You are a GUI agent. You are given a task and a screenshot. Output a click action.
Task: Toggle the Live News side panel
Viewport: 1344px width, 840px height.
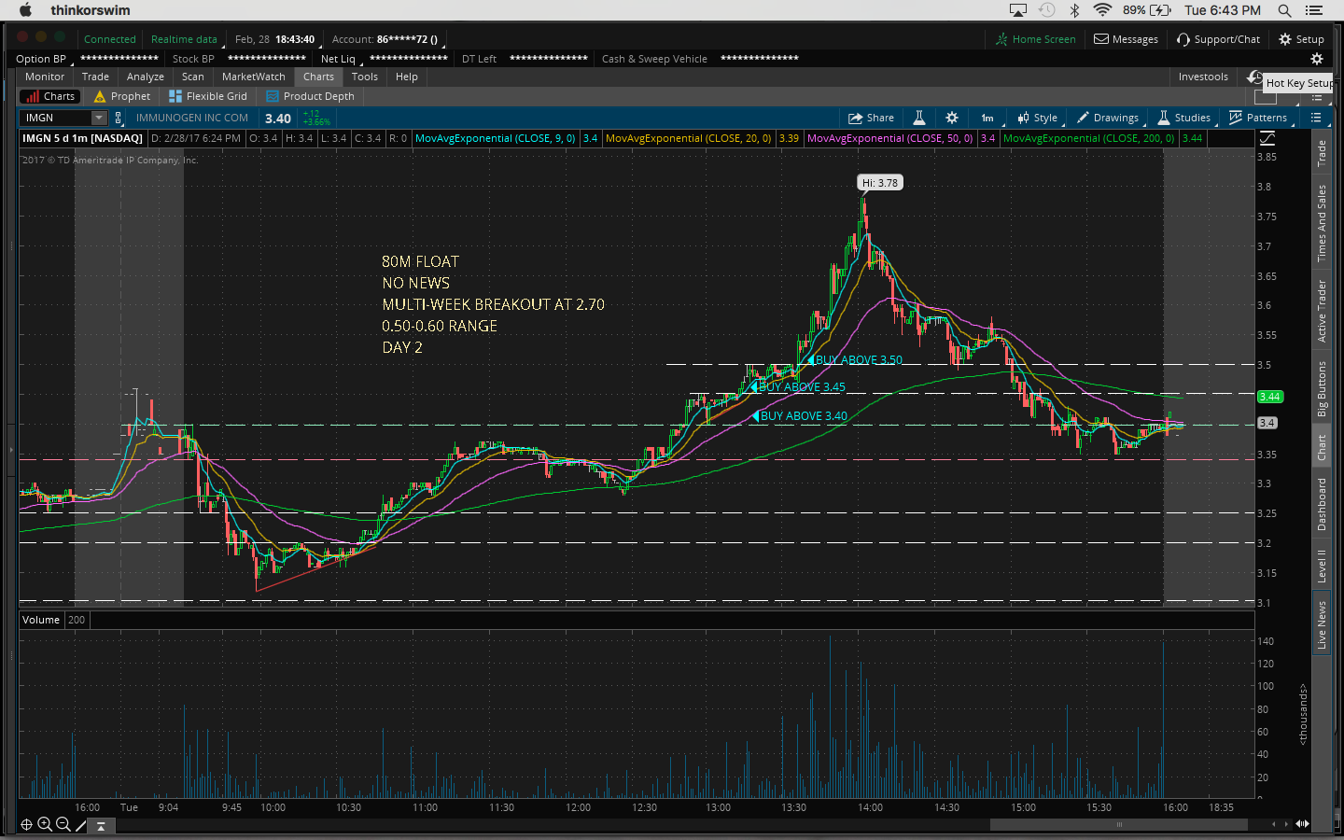click(1322, 623)
